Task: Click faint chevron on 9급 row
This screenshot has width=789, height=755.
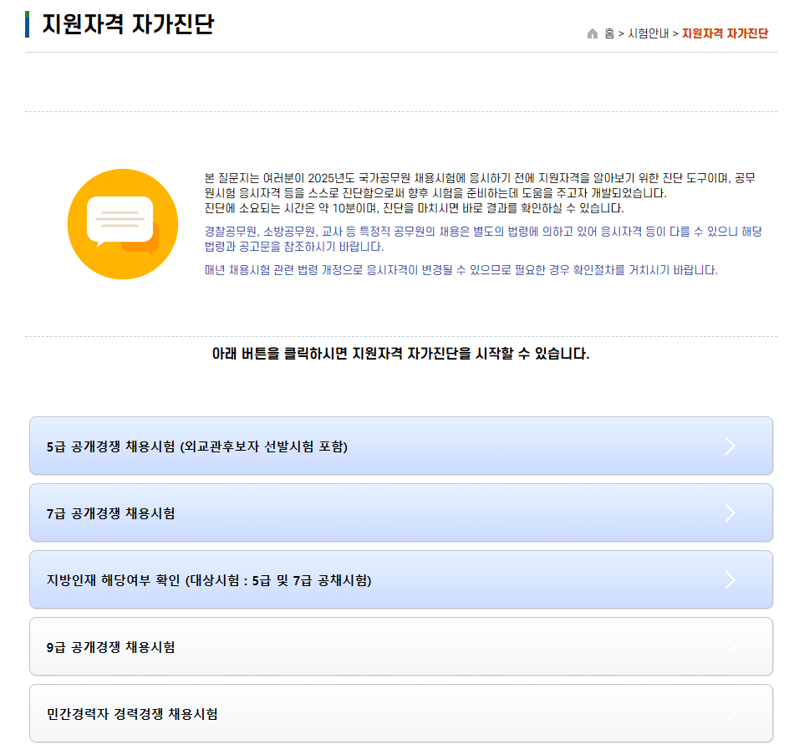Action: tap(730, 647)
